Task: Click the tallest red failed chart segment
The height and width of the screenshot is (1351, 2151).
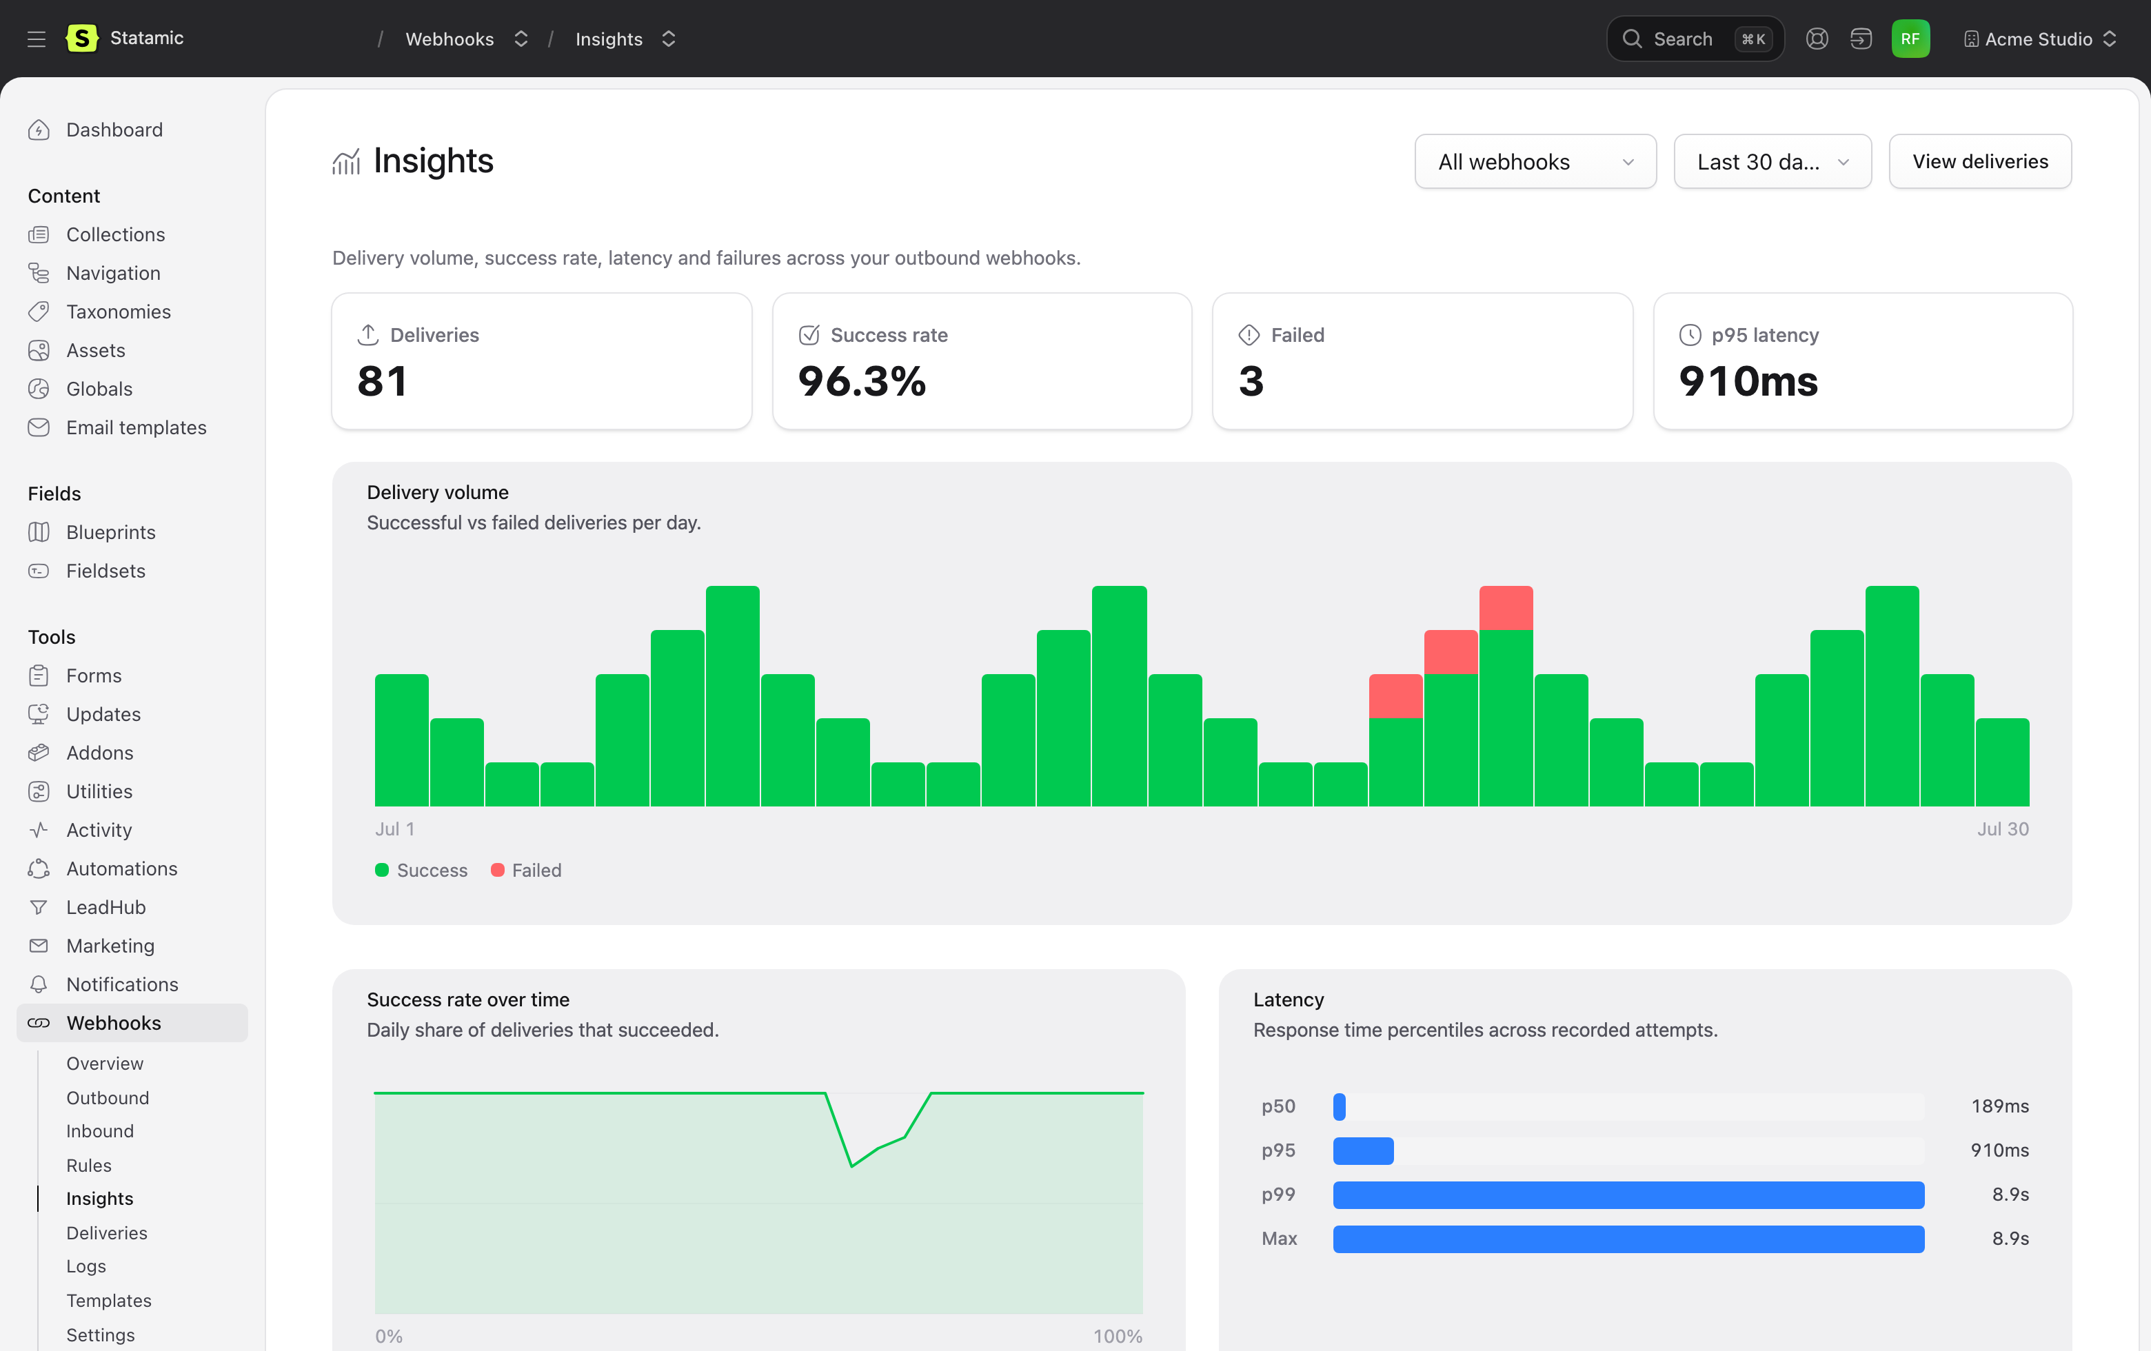Action: click(x=1505, y=607)
